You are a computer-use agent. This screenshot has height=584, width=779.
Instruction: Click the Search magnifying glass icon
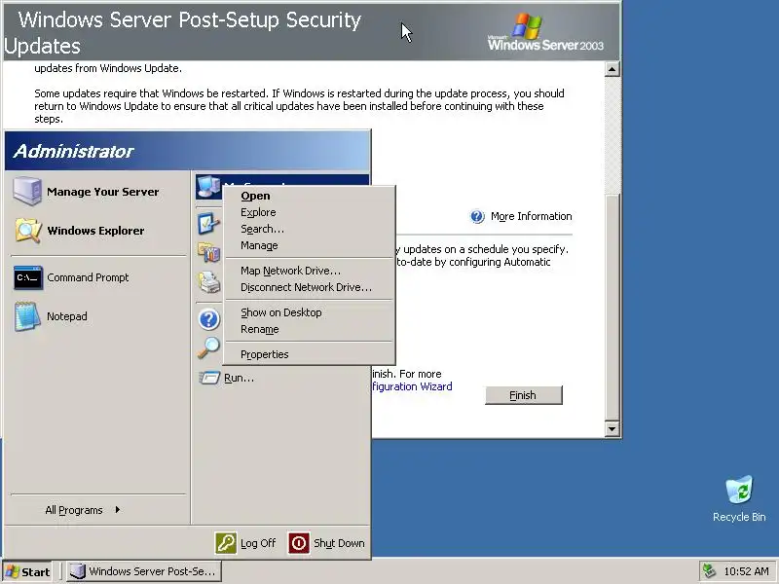point(208,347)
